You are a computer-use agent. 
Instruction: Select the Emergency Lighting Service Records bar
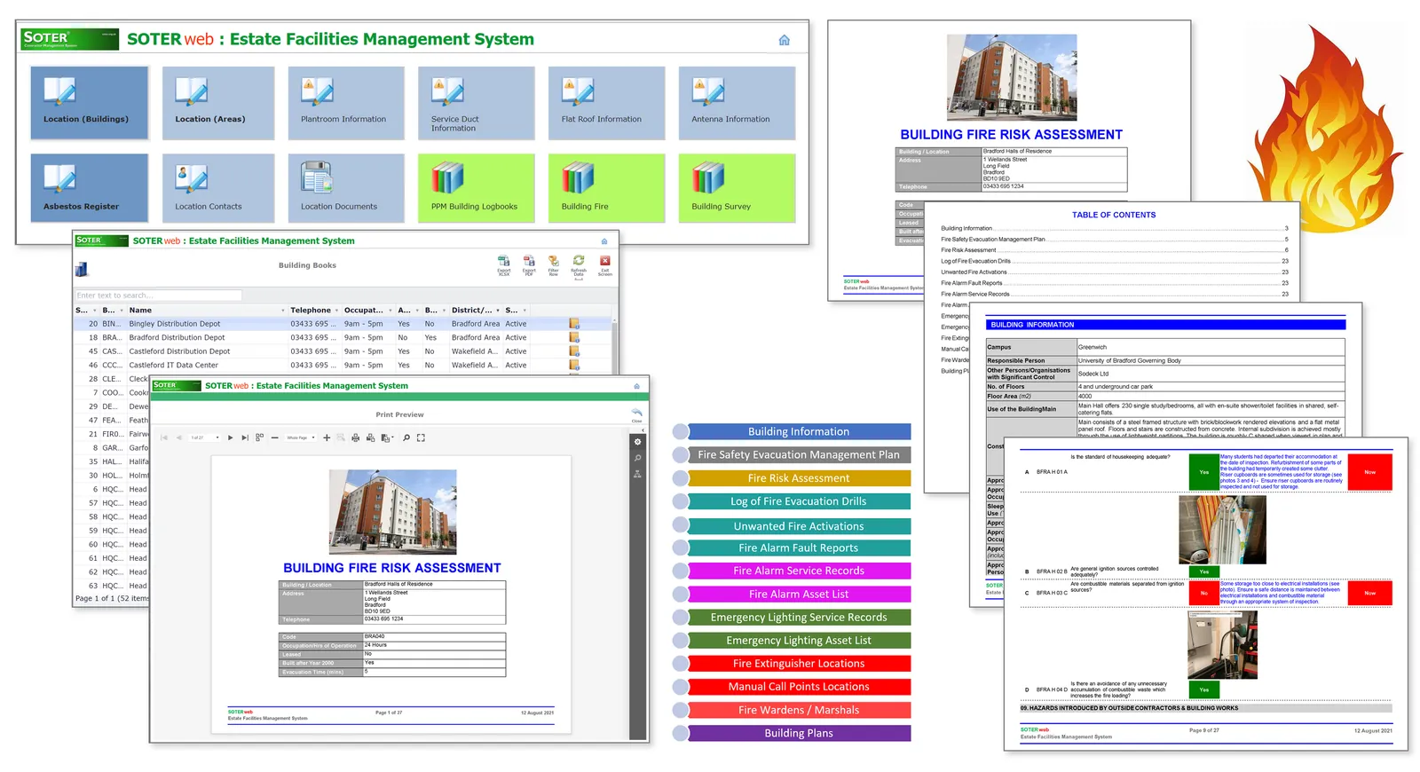click(799, 618)
